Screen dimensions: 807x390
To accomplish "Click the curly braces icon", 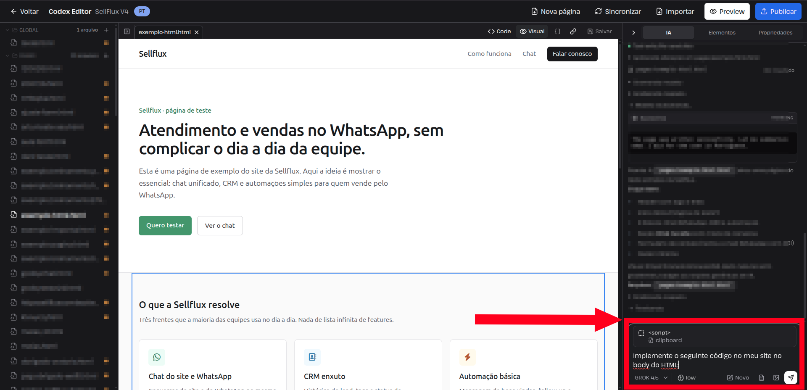I will pyautogui.click(x=558, y=32).
